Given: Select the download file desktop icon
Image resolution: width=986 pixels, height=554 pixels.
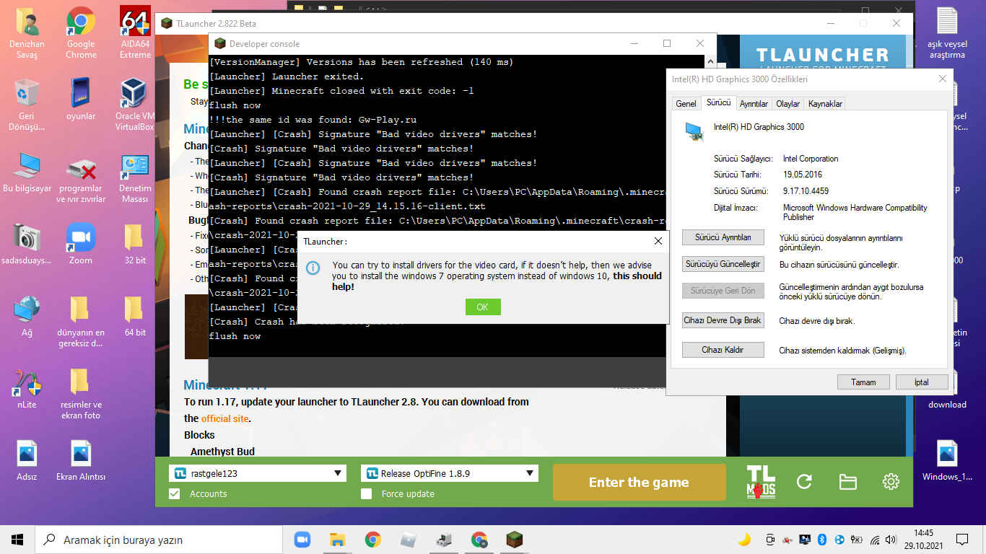Looking at the screenshot, I should (947, 388).
